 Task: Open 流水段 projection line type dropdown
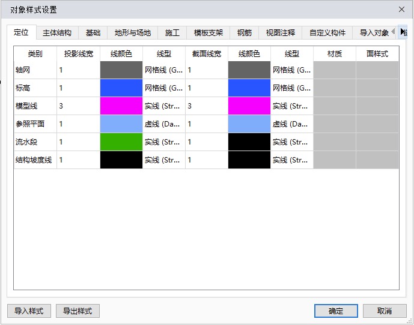[x=164, y=142]
